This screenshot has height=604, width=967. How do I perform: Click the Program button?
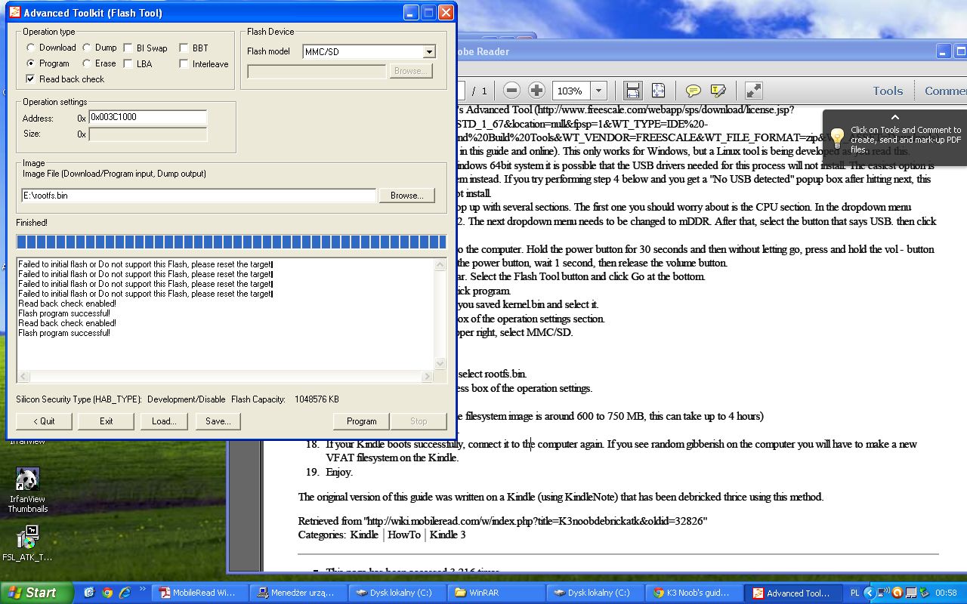pos(361,421)
